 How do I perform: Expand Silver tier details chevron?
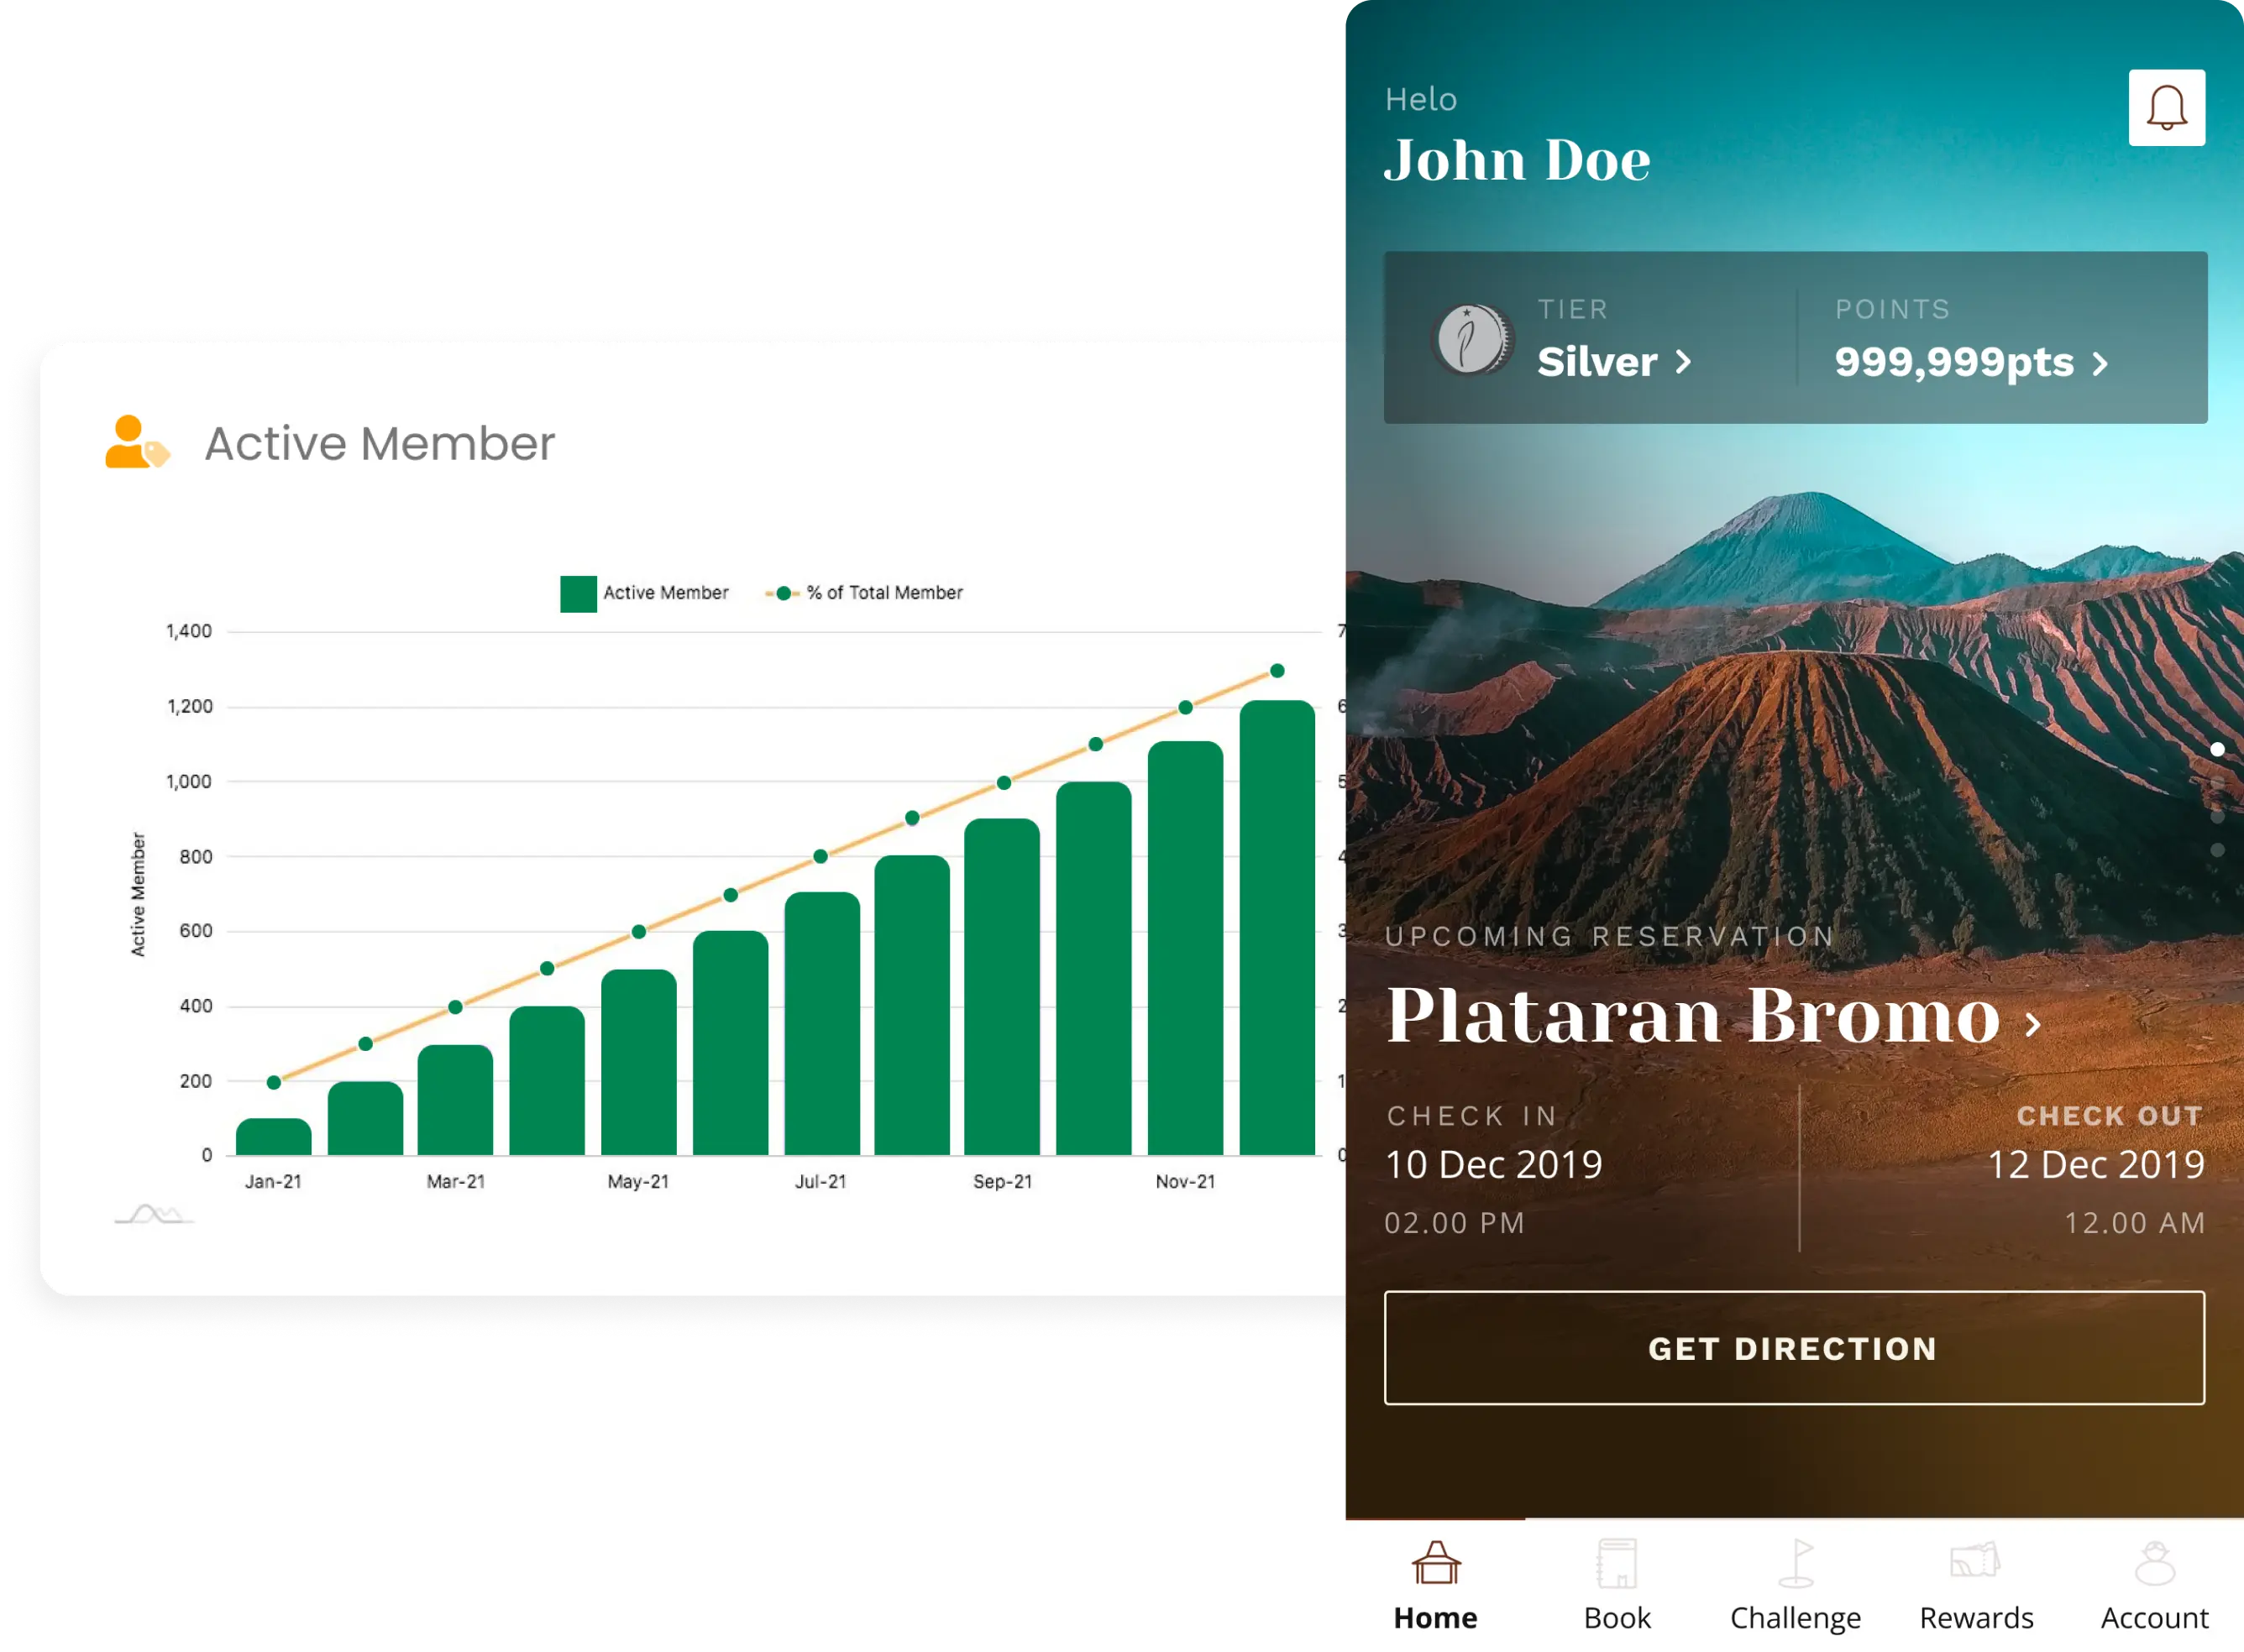[1684, 362]
